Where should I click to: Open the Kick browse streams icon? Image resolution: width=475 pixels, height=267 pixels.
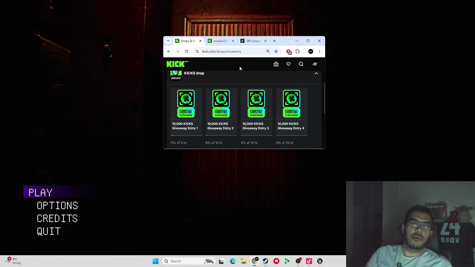pos(276,64)
